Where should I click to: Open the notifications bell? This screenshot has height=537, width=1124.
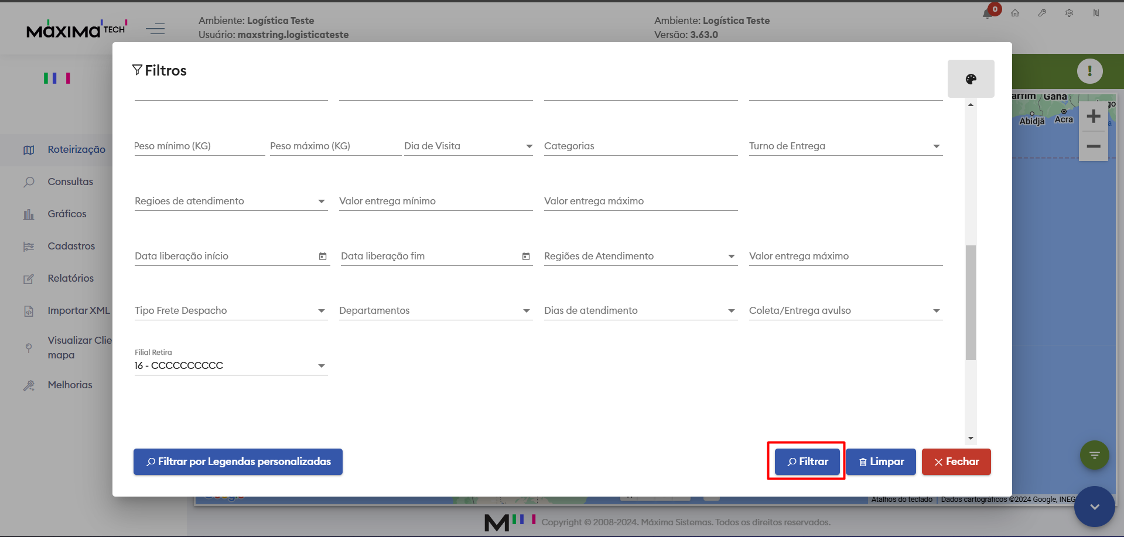click(x=988, y=13)
